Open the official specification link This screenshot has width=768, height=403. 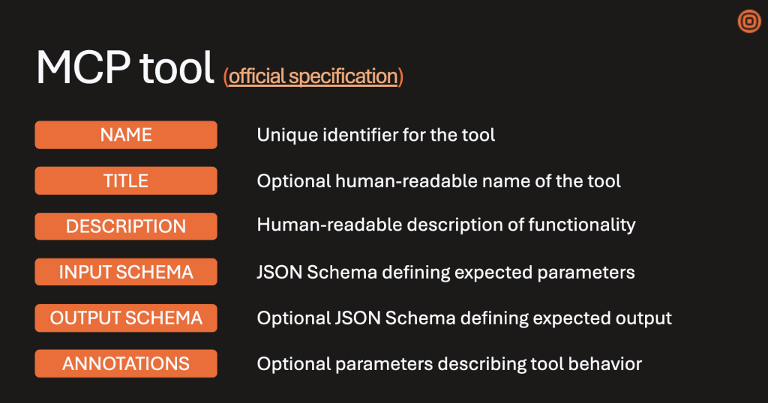tap(313, 76)
